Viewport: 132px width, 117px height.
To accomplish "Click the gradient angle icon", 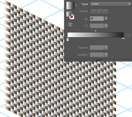I will point(86,19).
